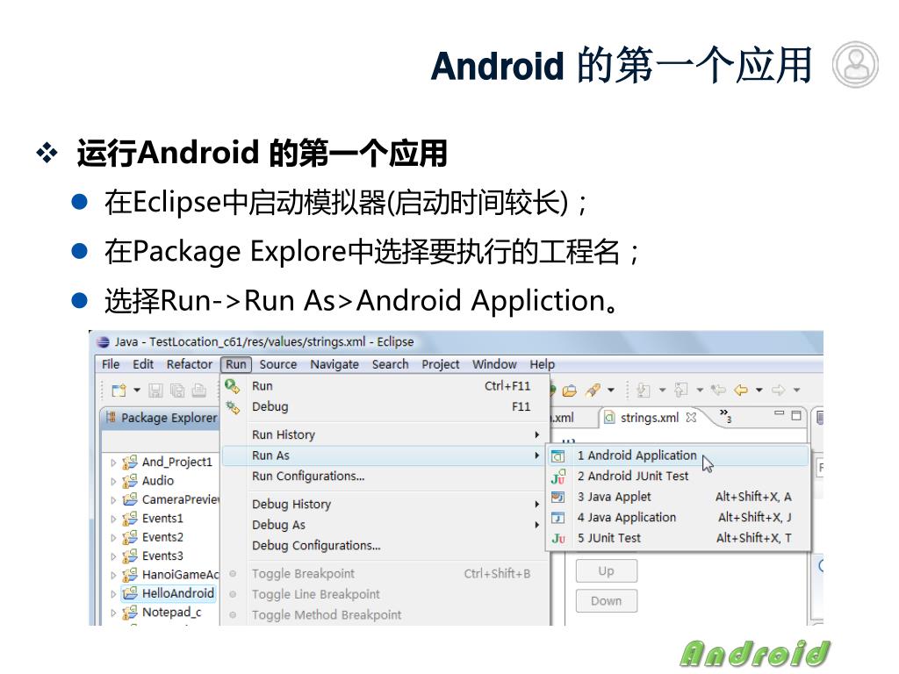Expand the HelloAndroid project node
The height and width of the screenshot is (674, 899).
click(x=113, y=594)
